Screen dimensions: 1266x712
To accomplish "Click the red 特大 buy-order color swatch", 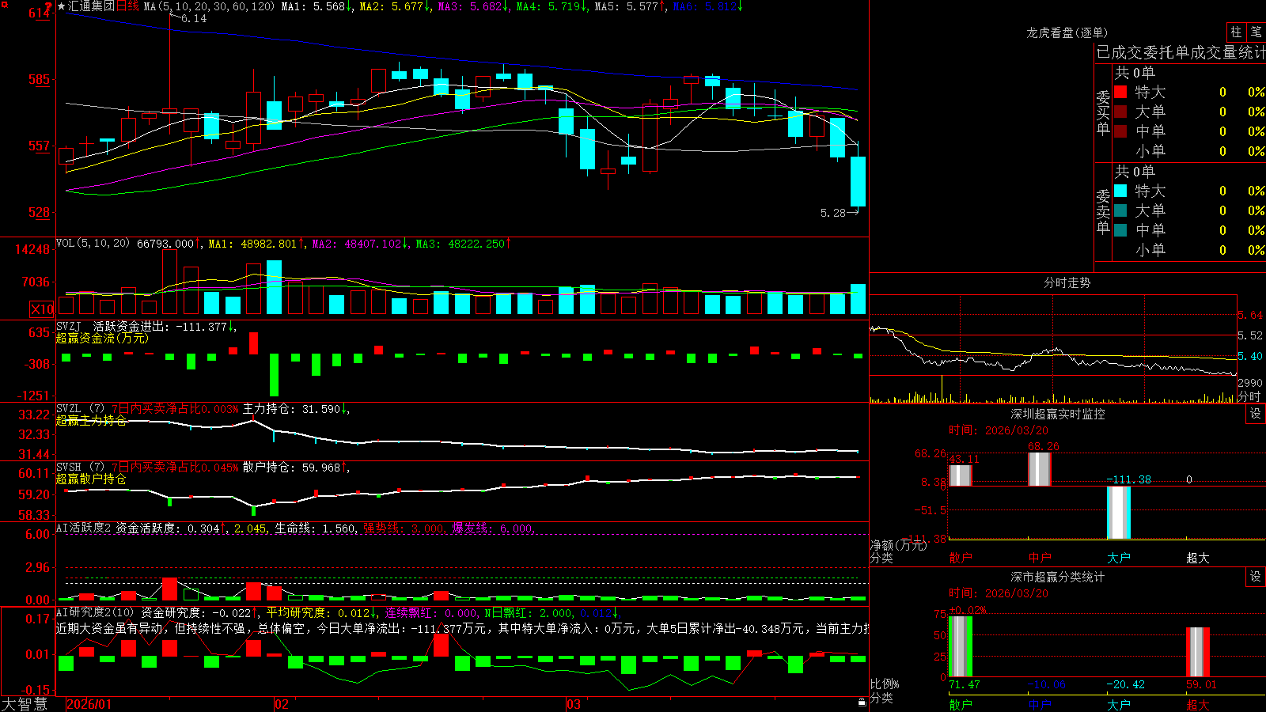I will (x=1120, y=92).
